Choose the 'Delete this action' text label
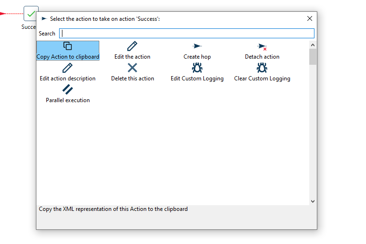 point(132,78)
